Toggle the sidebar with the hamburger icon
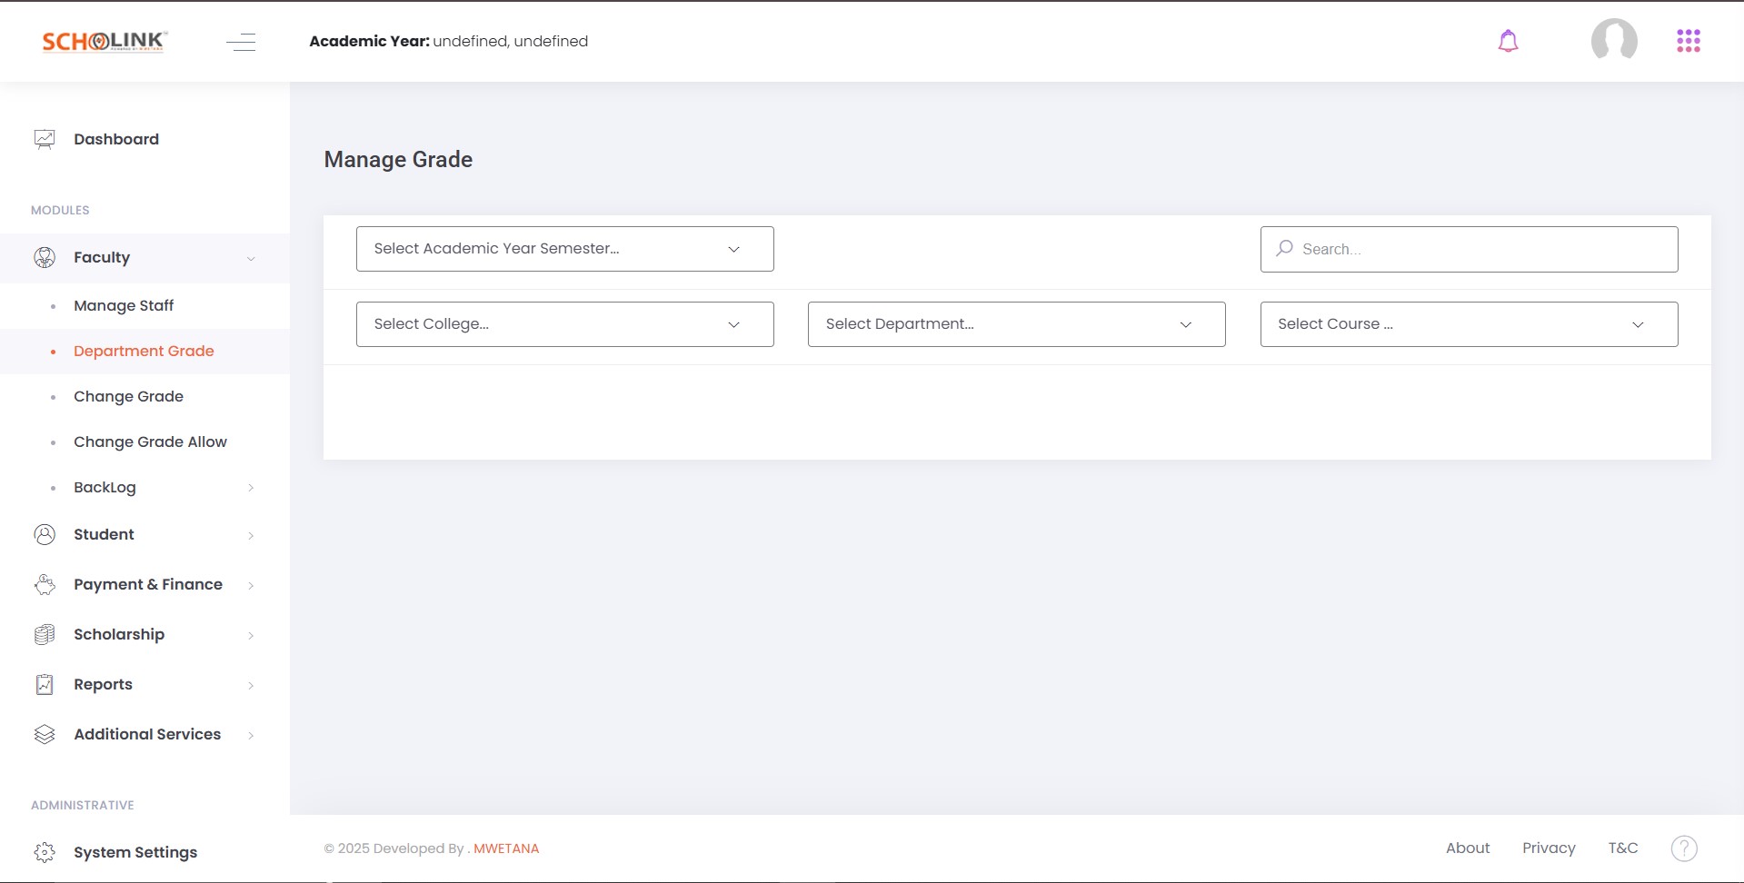The height and width of the screenshot is (883, 1744). click(241, 41)
